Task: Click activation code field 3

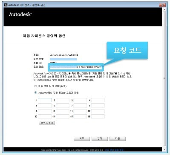Action: point(80,100)
